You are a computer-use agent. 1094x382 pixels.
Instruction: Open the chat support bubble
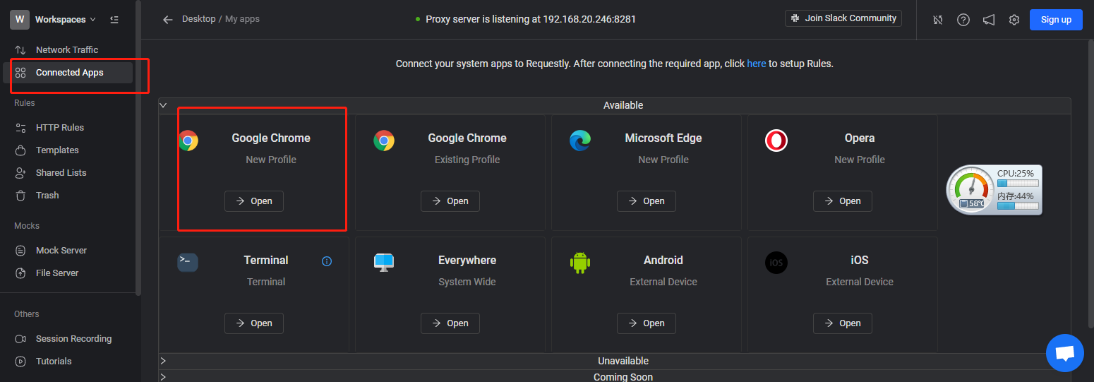pyautogui.click(x=1064, y=352)
